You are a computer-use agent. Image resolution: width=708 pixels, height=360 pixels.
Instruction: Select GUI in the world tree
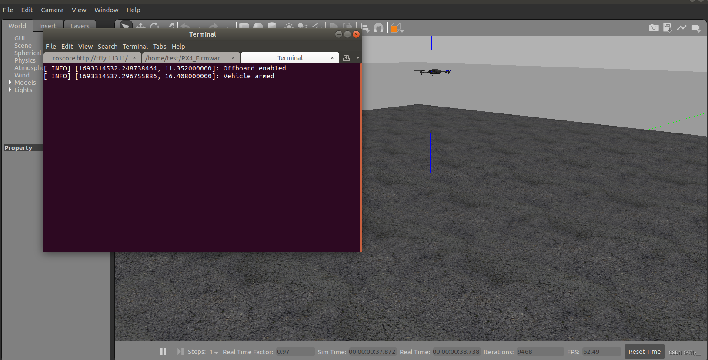coord(20,38)
